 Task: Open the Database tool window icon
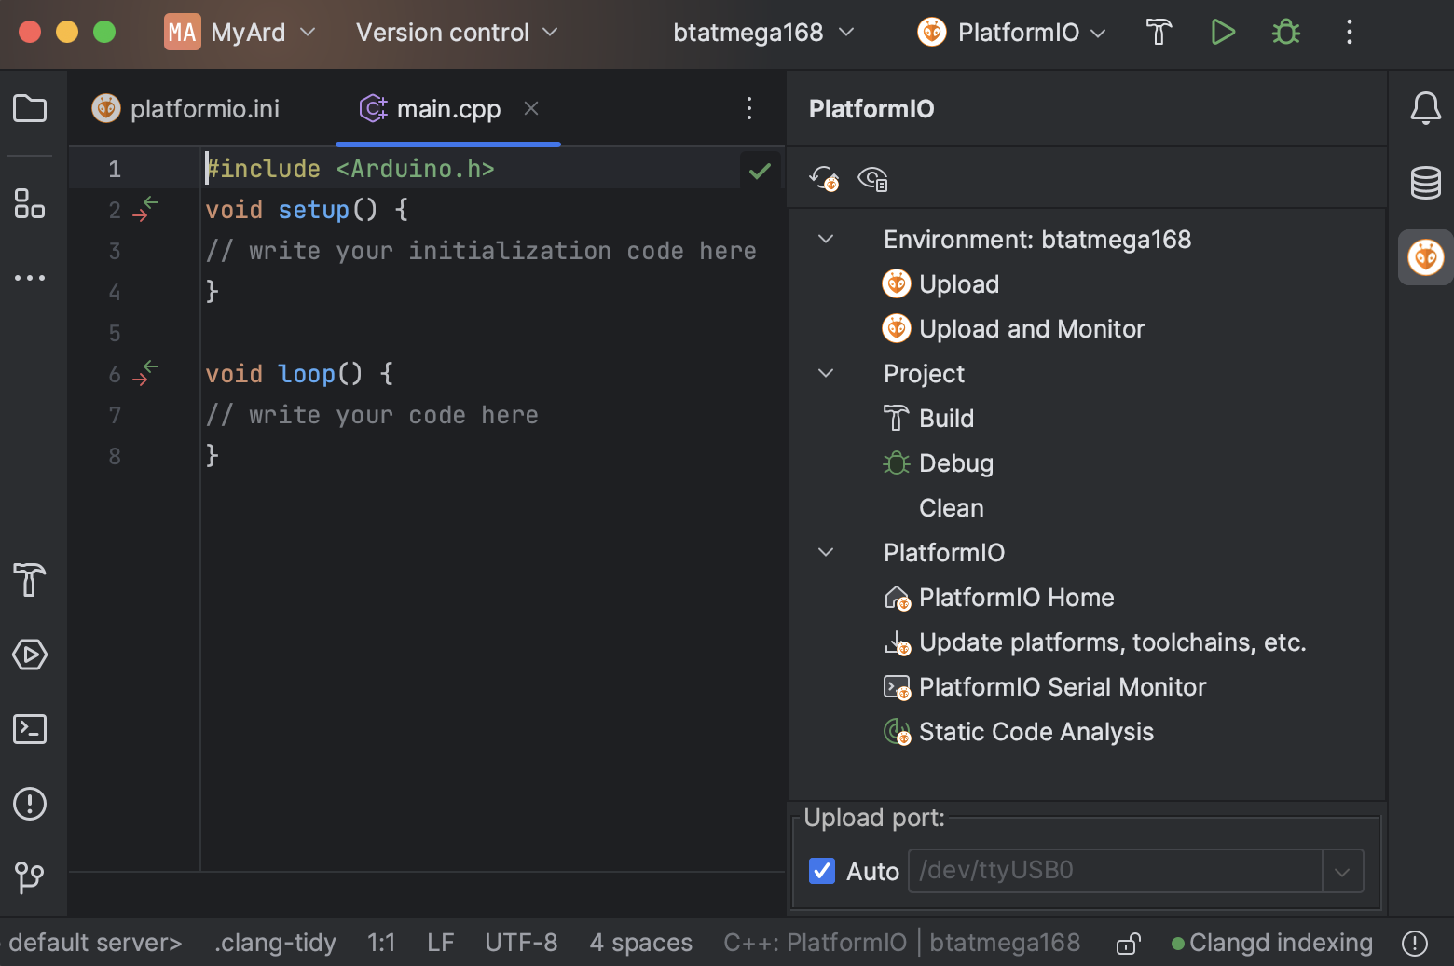[1425, 183]
